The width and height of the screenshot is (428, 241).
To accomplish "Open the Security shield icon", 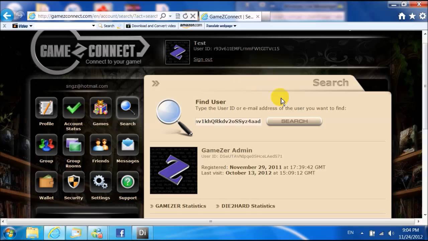I will (74, 182).
